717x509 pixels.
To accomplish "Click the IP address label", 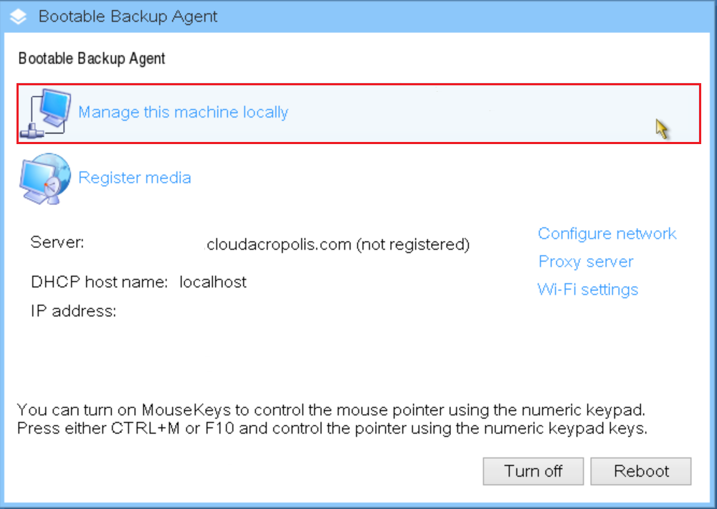I will 73,311.
